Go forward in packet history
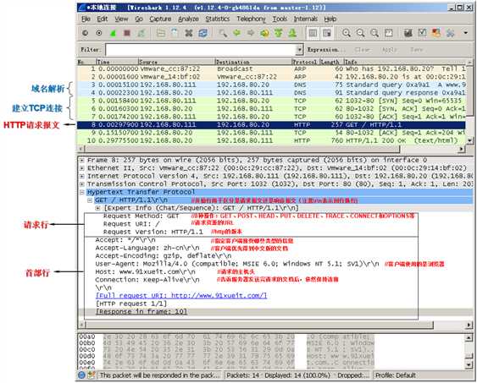The image size is (477, 383). click(251, 33)
